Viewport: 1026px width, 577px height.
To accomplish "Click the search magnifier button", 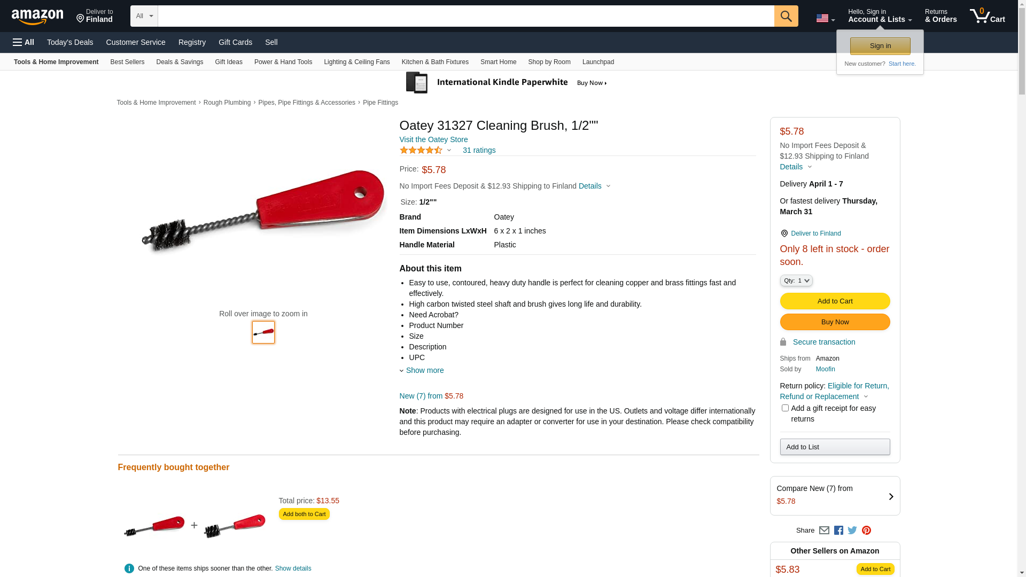I will click(786, 16).
